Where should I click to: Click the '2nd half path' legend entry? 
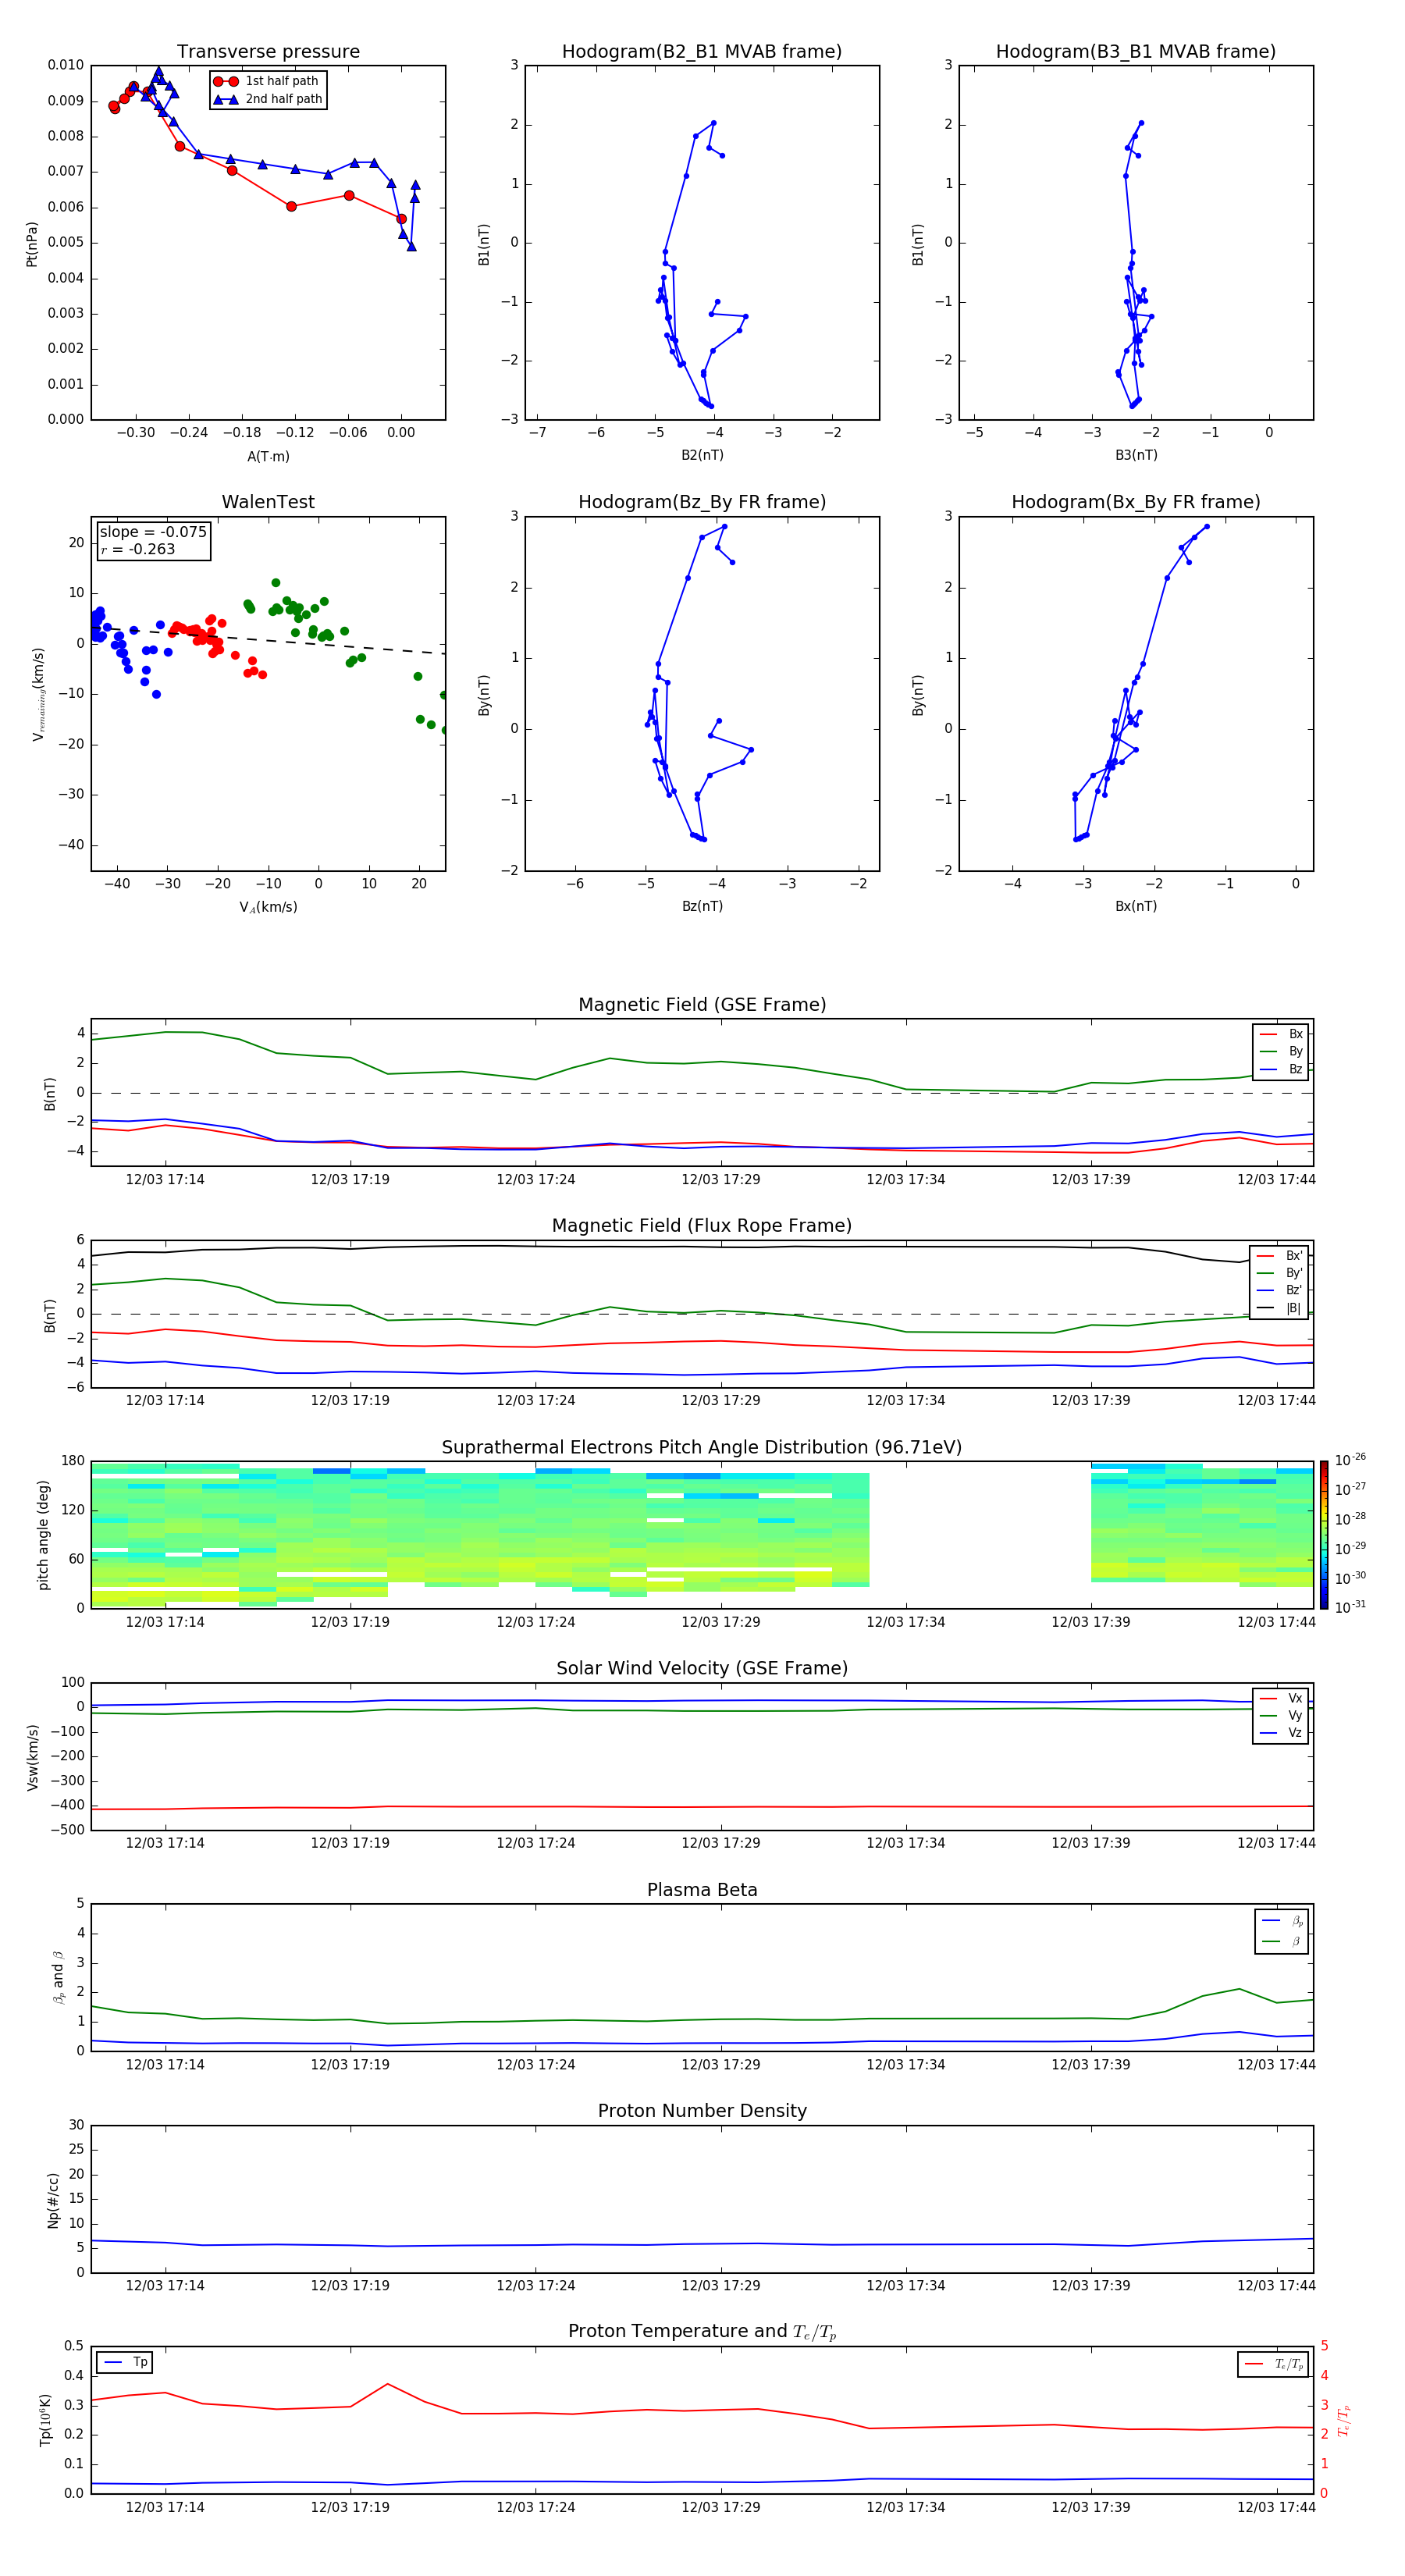[x=268, y=99]
